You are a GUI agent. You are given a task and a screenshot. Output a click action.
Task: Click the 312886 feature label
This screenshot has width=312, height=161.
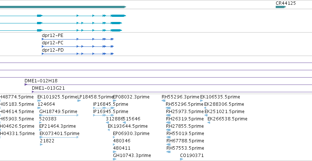coord(114,119)
